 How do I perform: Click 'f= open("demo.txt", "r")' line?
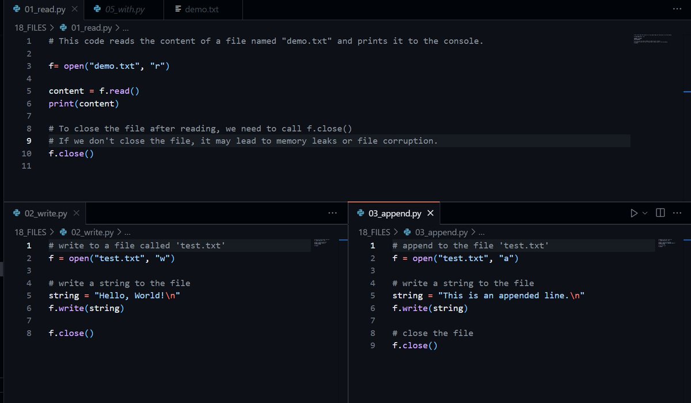tap(109, 66)
